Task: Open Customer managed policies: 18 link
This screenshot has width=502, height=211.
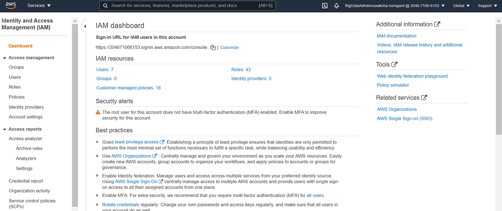Action: click(x=129, y=88)
